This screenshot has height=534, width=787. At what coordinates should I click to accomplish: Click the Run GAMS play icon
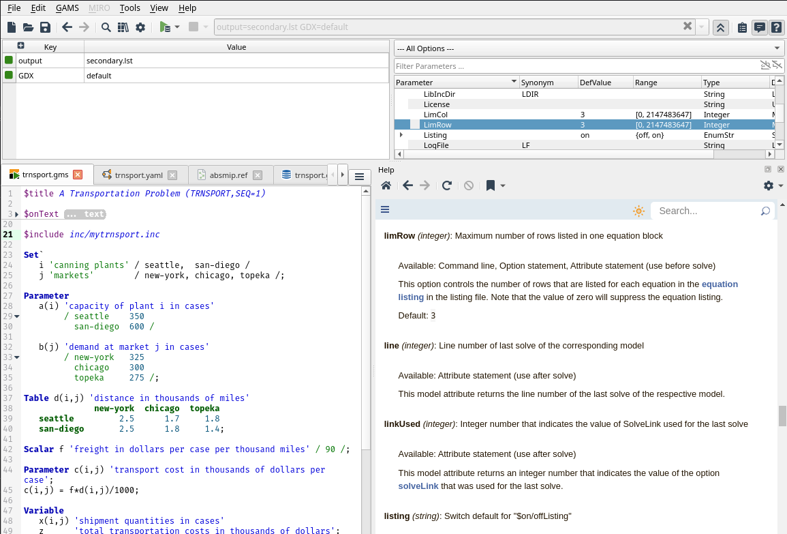[x=164, y=27]
